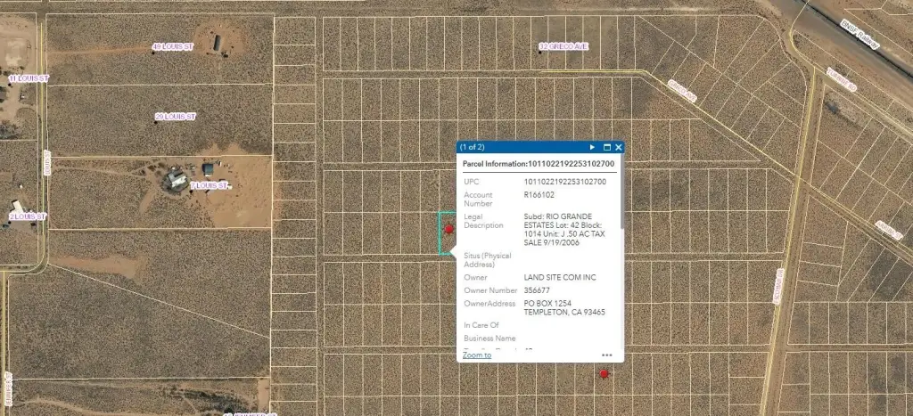Show next feature with popup arrow

(x=592, y=147)
